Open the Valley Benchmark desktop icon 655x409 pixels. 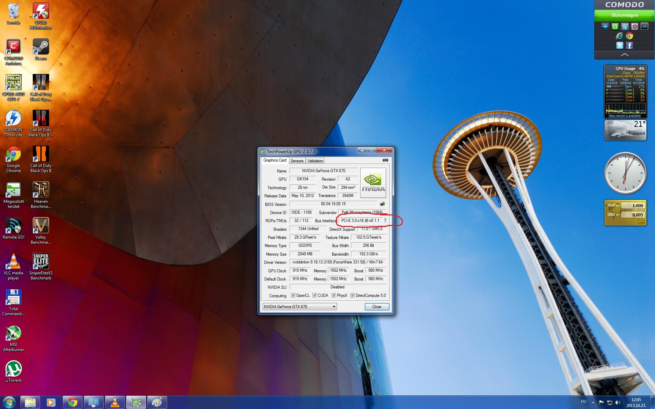click(41, 231)
